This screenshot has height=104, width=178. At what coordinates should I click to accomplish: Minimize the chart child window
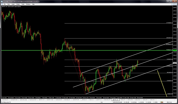(172, 4)
